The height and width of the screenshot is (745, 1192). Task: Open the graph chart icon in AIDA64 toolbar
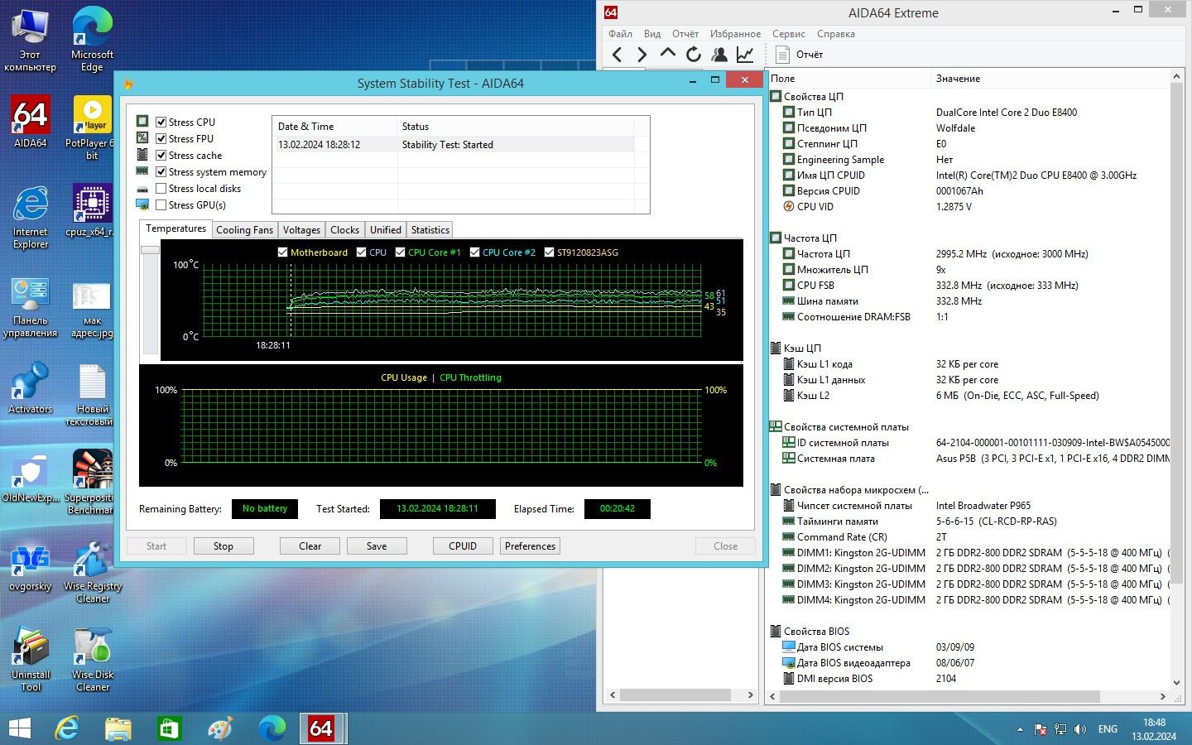tap(745, 55)
